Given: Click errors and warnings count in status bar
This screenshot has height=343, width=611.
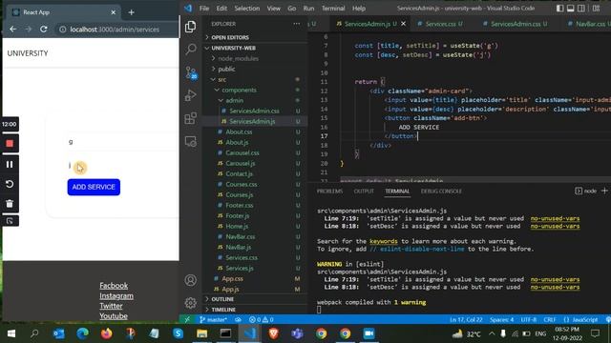Looking at the screenshot, I should [x=262, y=320].
